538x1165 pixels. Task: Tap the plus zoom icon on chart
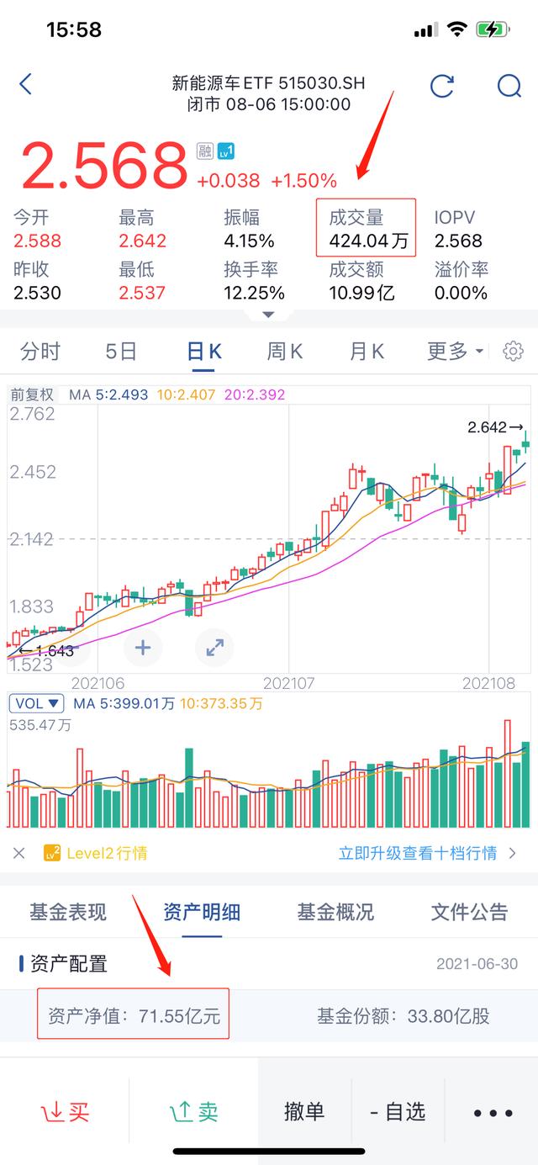pyautogui.click(x=143, y=647)
